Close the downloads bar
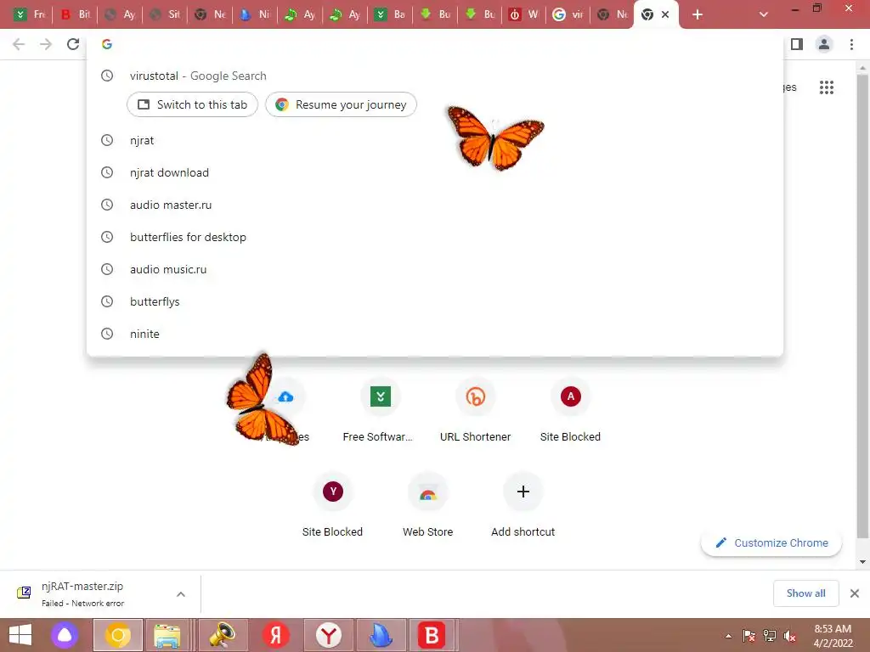This screenshot has height=652, width=870. coord(855,593)
